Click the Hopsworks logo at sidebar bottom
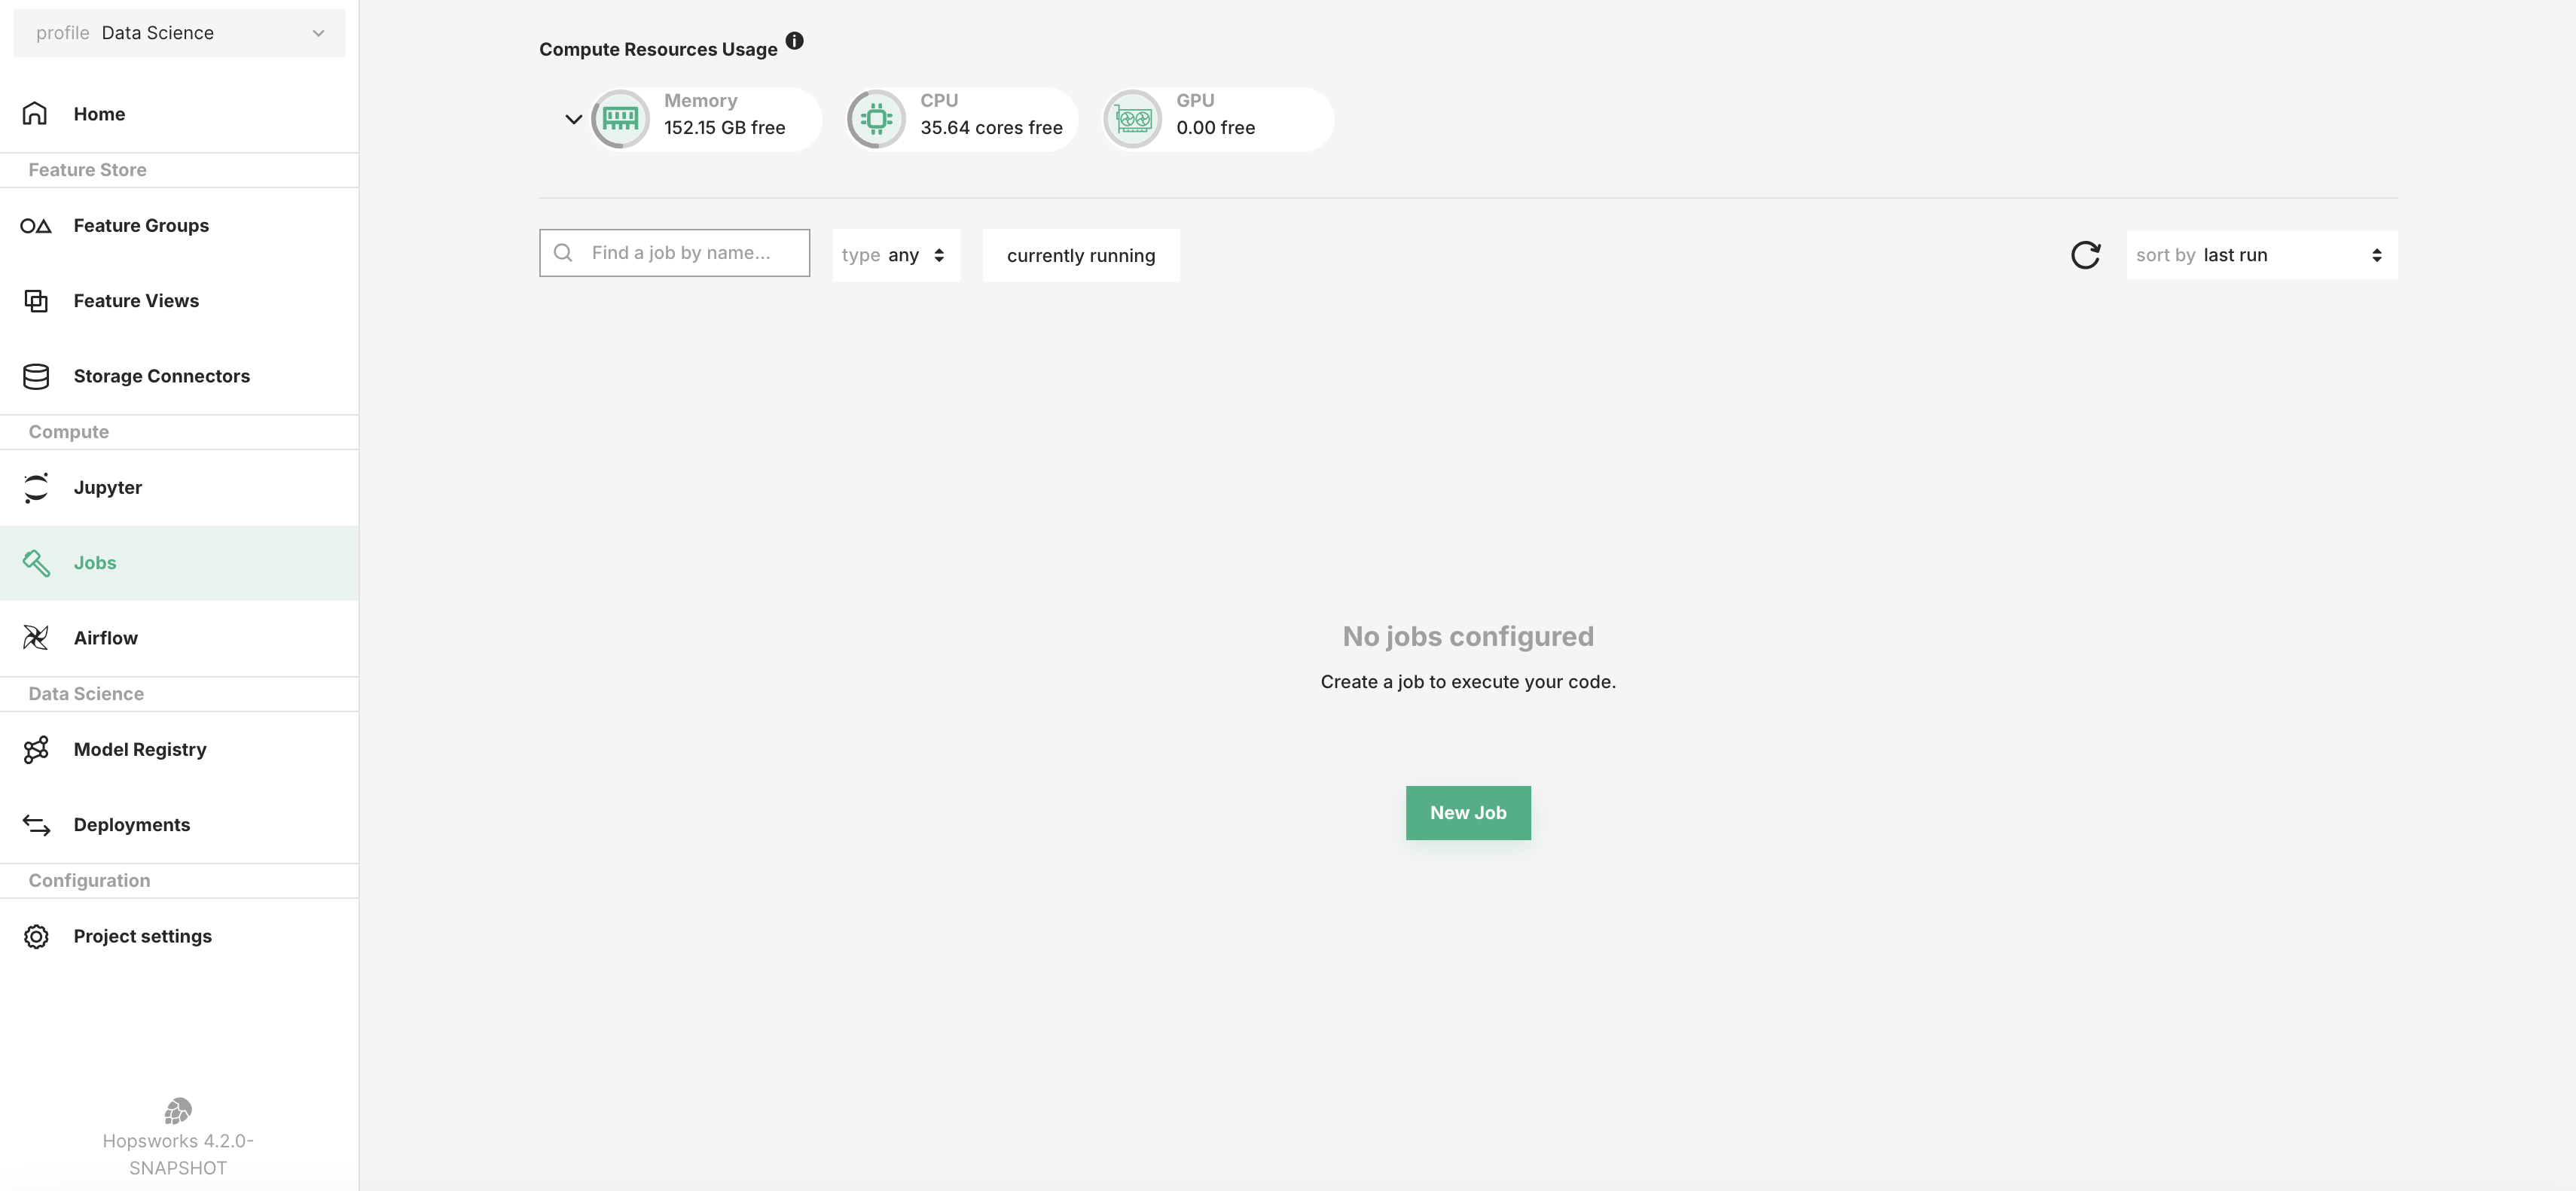 click(178, 1110)
